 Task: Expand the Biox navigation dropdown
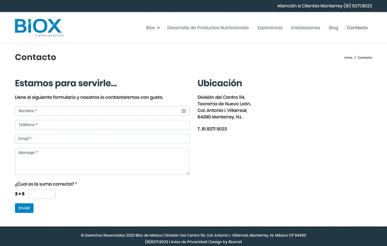tap(150, 28)
